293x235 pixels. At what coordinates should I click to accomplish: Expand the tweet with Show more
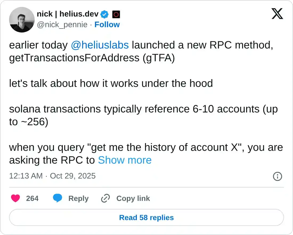click(125, 160)
